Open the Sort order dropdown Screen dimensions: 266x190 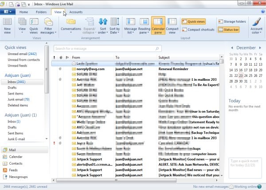coord(103,26)
